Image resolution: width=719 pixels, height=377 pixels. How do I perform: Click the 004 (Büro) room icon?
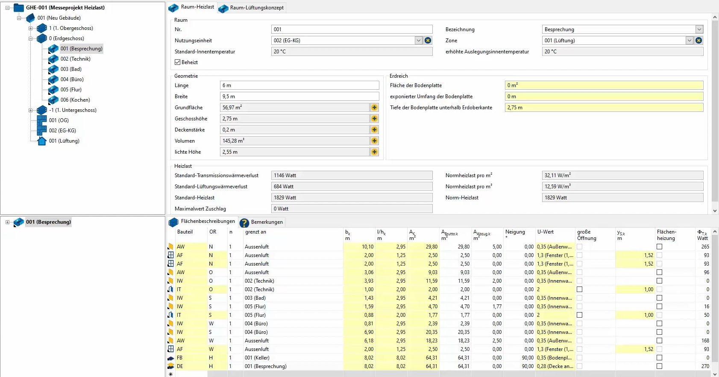(53, 79)
